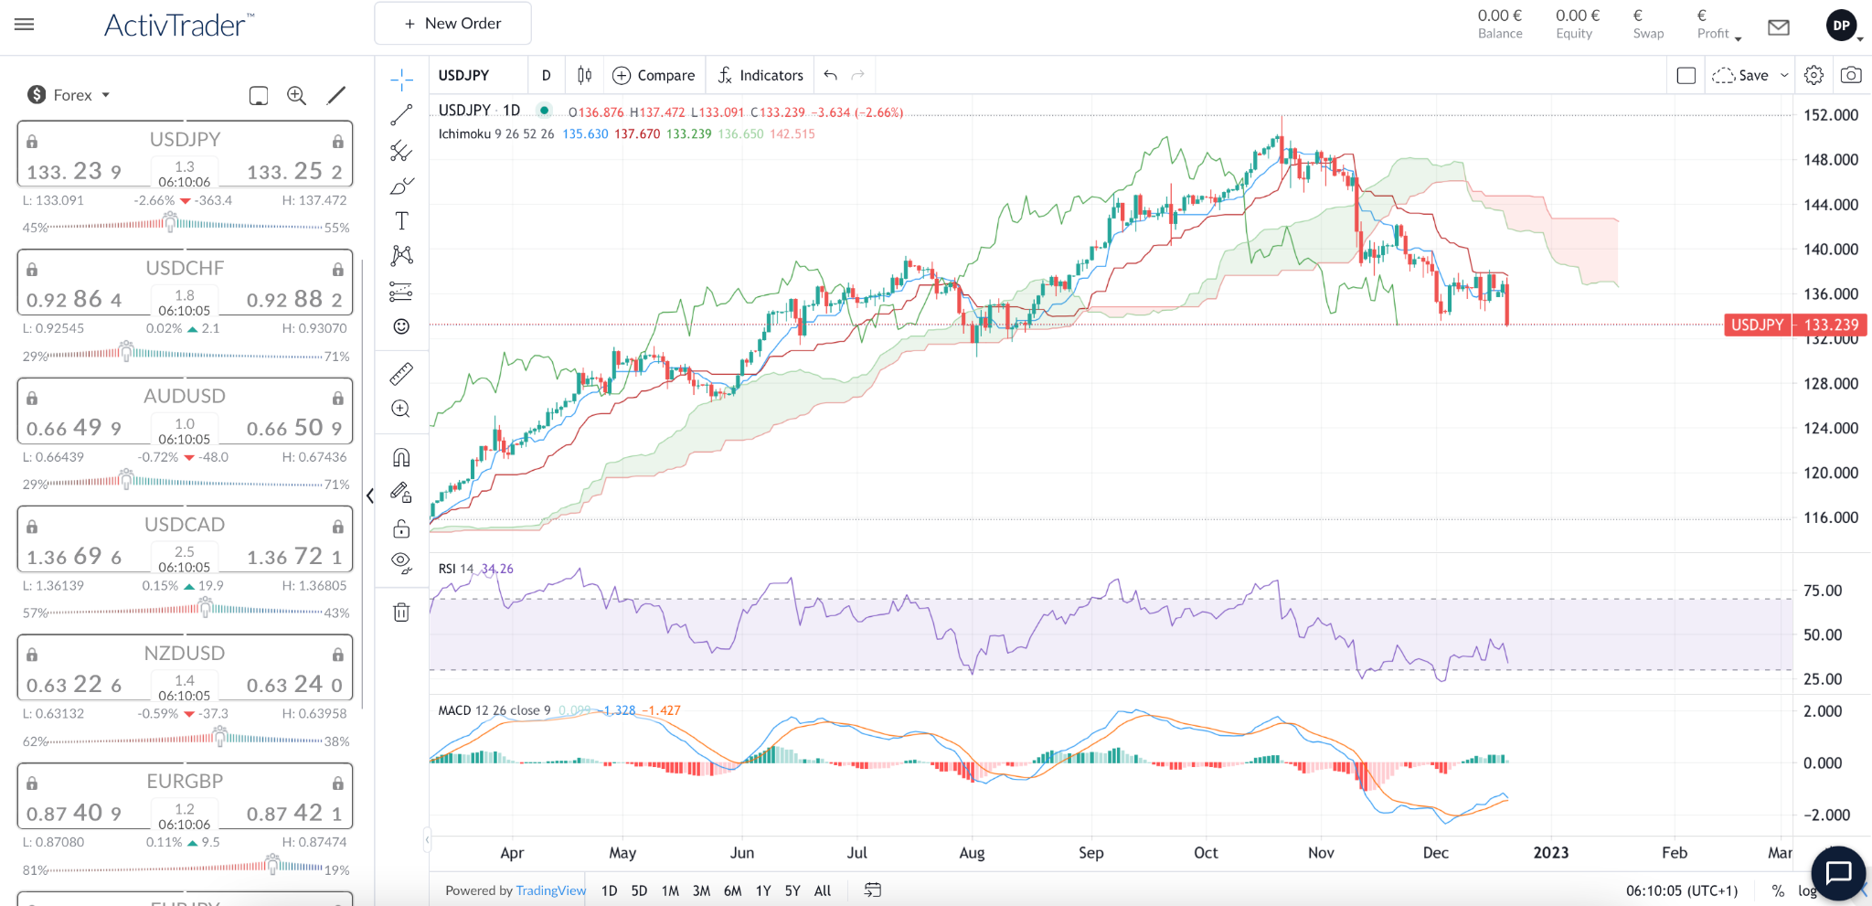Undo the last chart action
The height and width of the screenshot is (906, 1872).
coord(830,75)
